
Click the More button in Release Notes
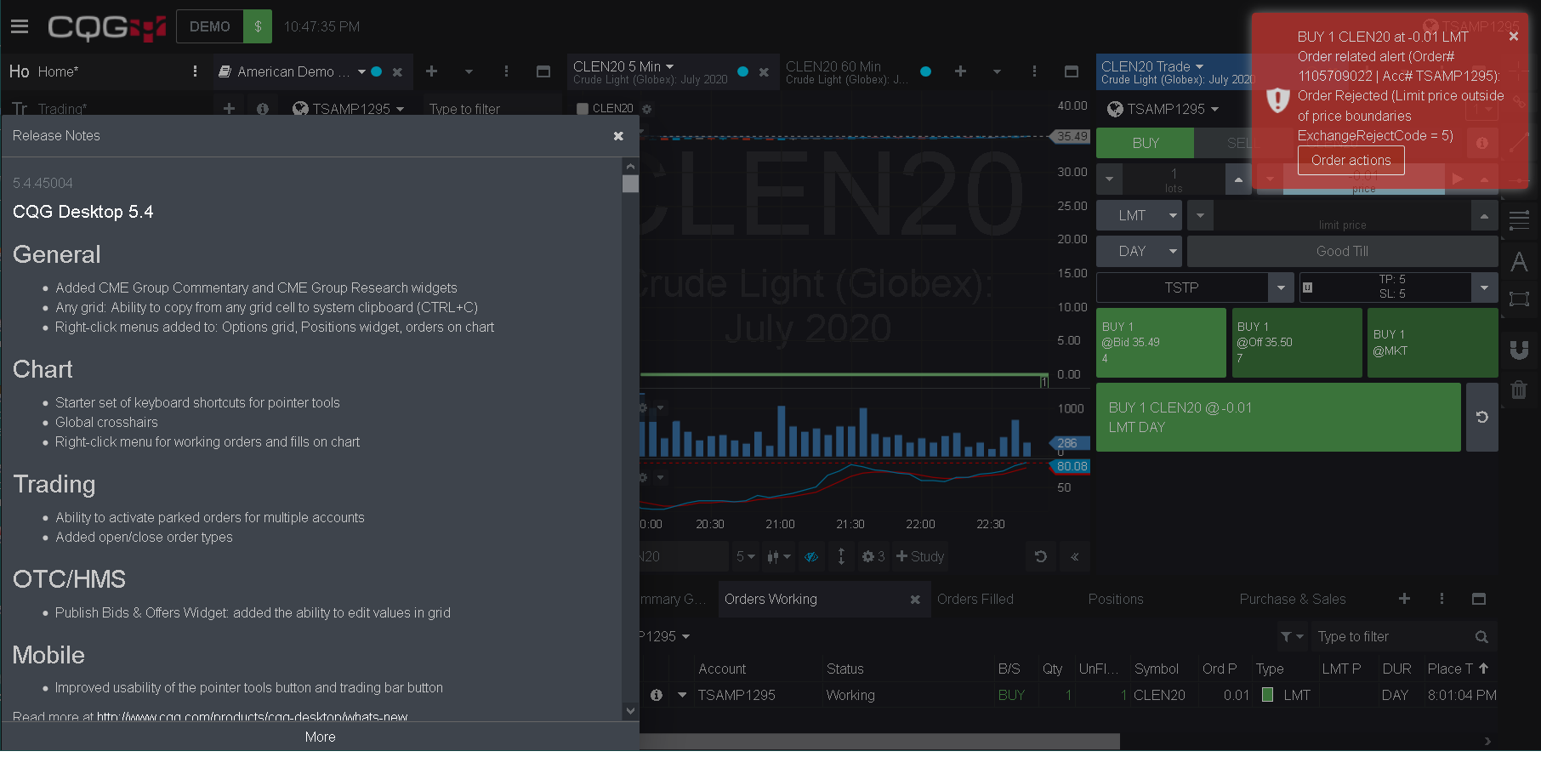pos(321,737)
